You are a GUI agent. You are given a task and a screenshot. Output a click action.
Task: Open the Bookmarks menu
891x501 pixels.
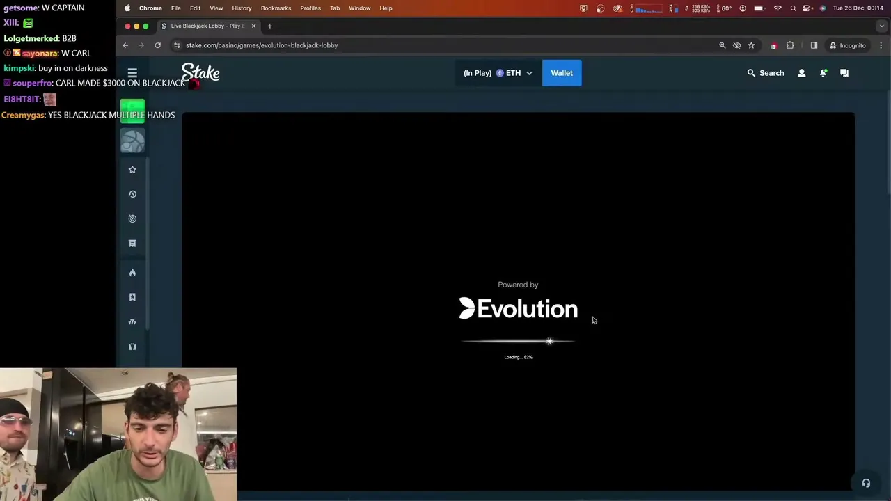pyautogui.click(x=276, y=8)
